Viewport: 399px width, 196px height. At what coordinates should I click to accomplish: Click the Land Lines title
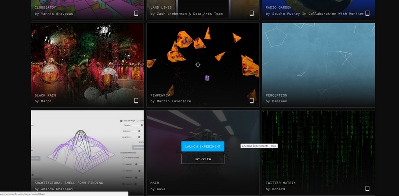161,7
